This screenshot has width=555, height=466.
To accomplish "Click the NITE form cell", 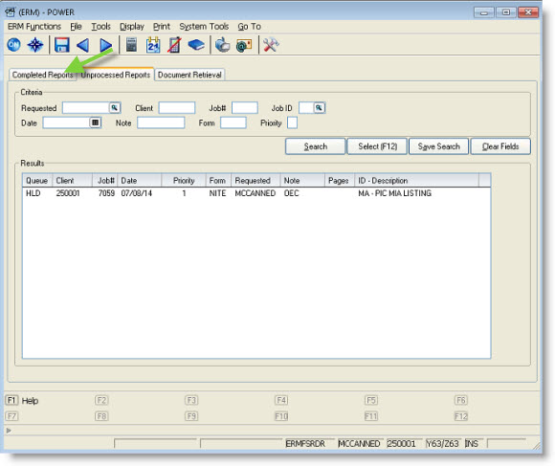I will click(217, 193).
